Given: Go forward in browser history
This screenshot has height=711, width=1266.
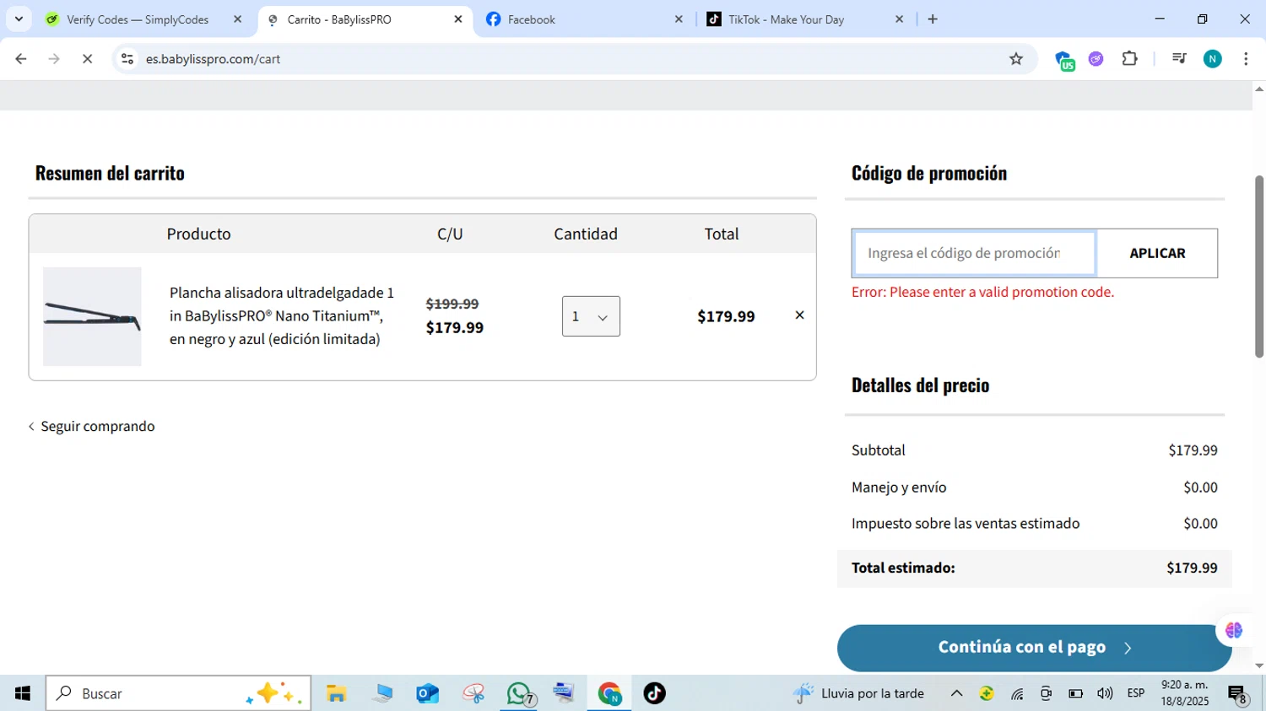Looking at the screenshot, I should click(54, 59).
